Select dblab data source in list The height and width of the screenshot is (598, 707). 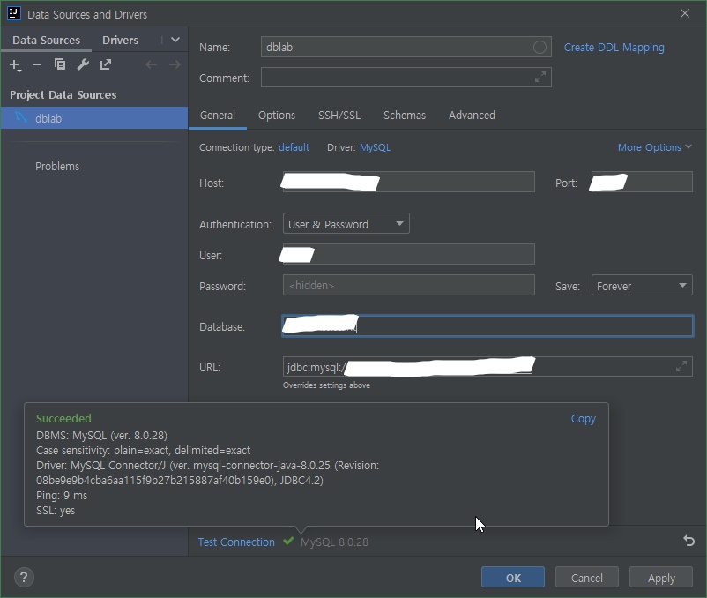point(48,118)
